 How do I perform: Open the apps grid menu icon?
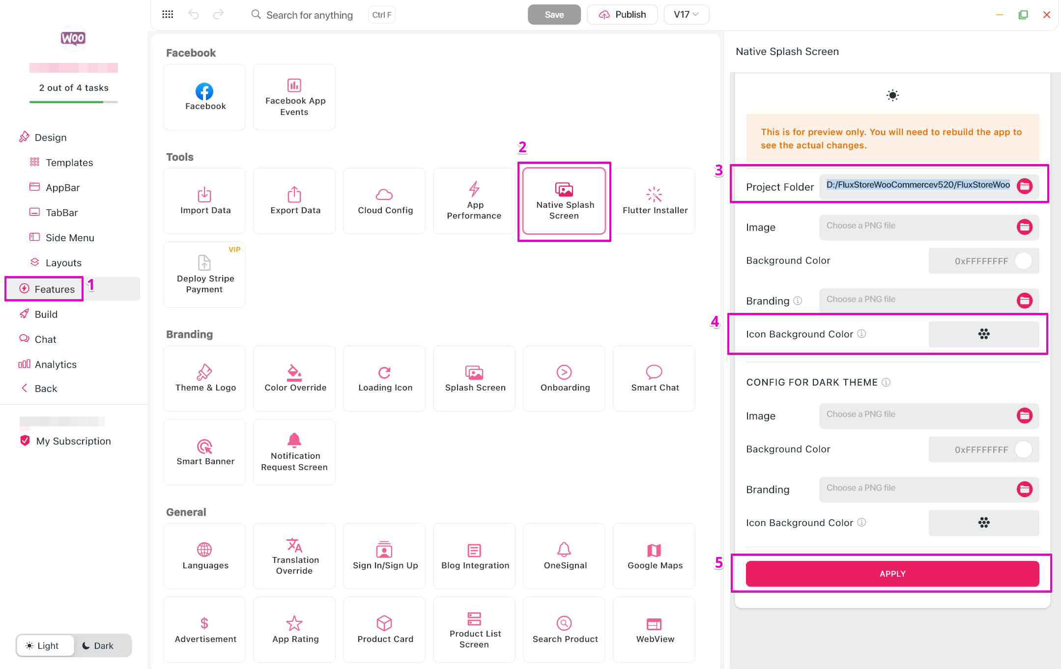[x=168, y=14]
